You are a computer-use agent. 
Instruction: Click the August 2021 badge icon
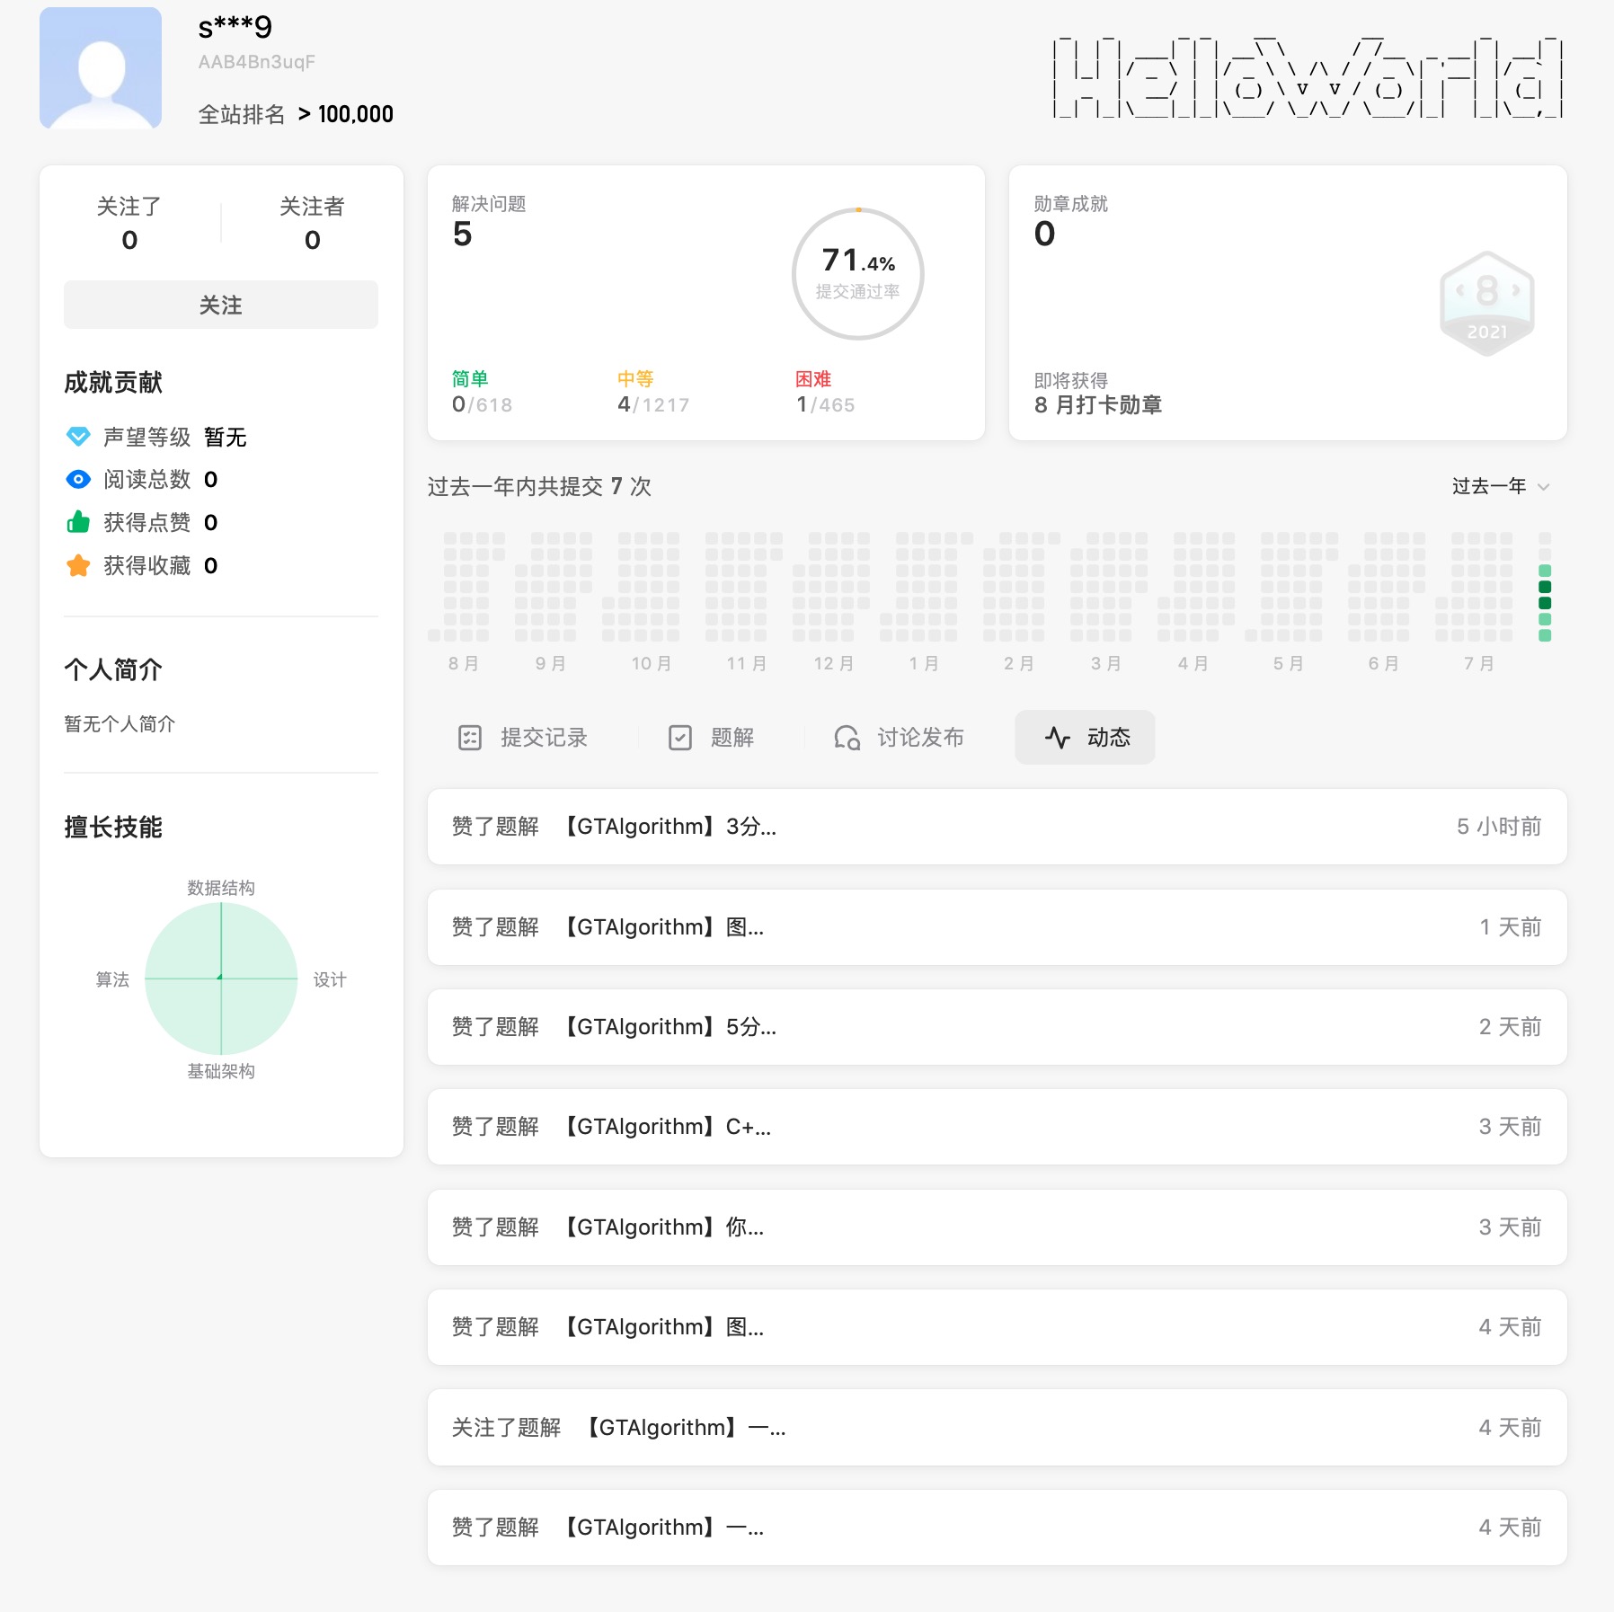1486,304
